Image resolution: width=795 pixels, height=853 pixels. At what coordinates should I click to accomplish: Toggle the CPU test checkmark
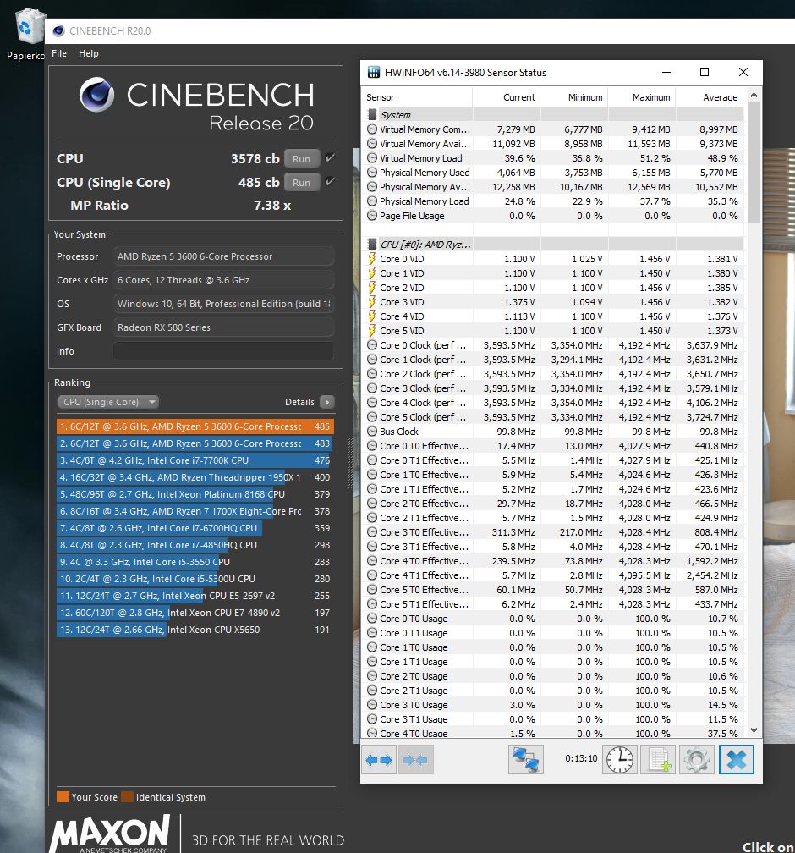click(x=330, y=158)
